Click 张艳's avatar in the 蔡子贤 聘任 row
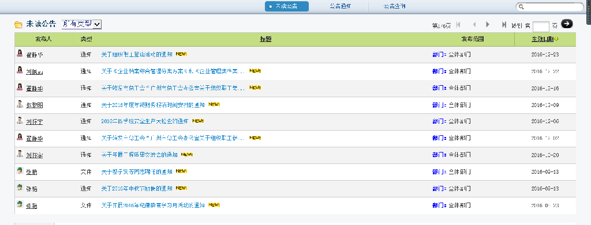This screenshot has height=225, width=591. [x=20, y=171]
